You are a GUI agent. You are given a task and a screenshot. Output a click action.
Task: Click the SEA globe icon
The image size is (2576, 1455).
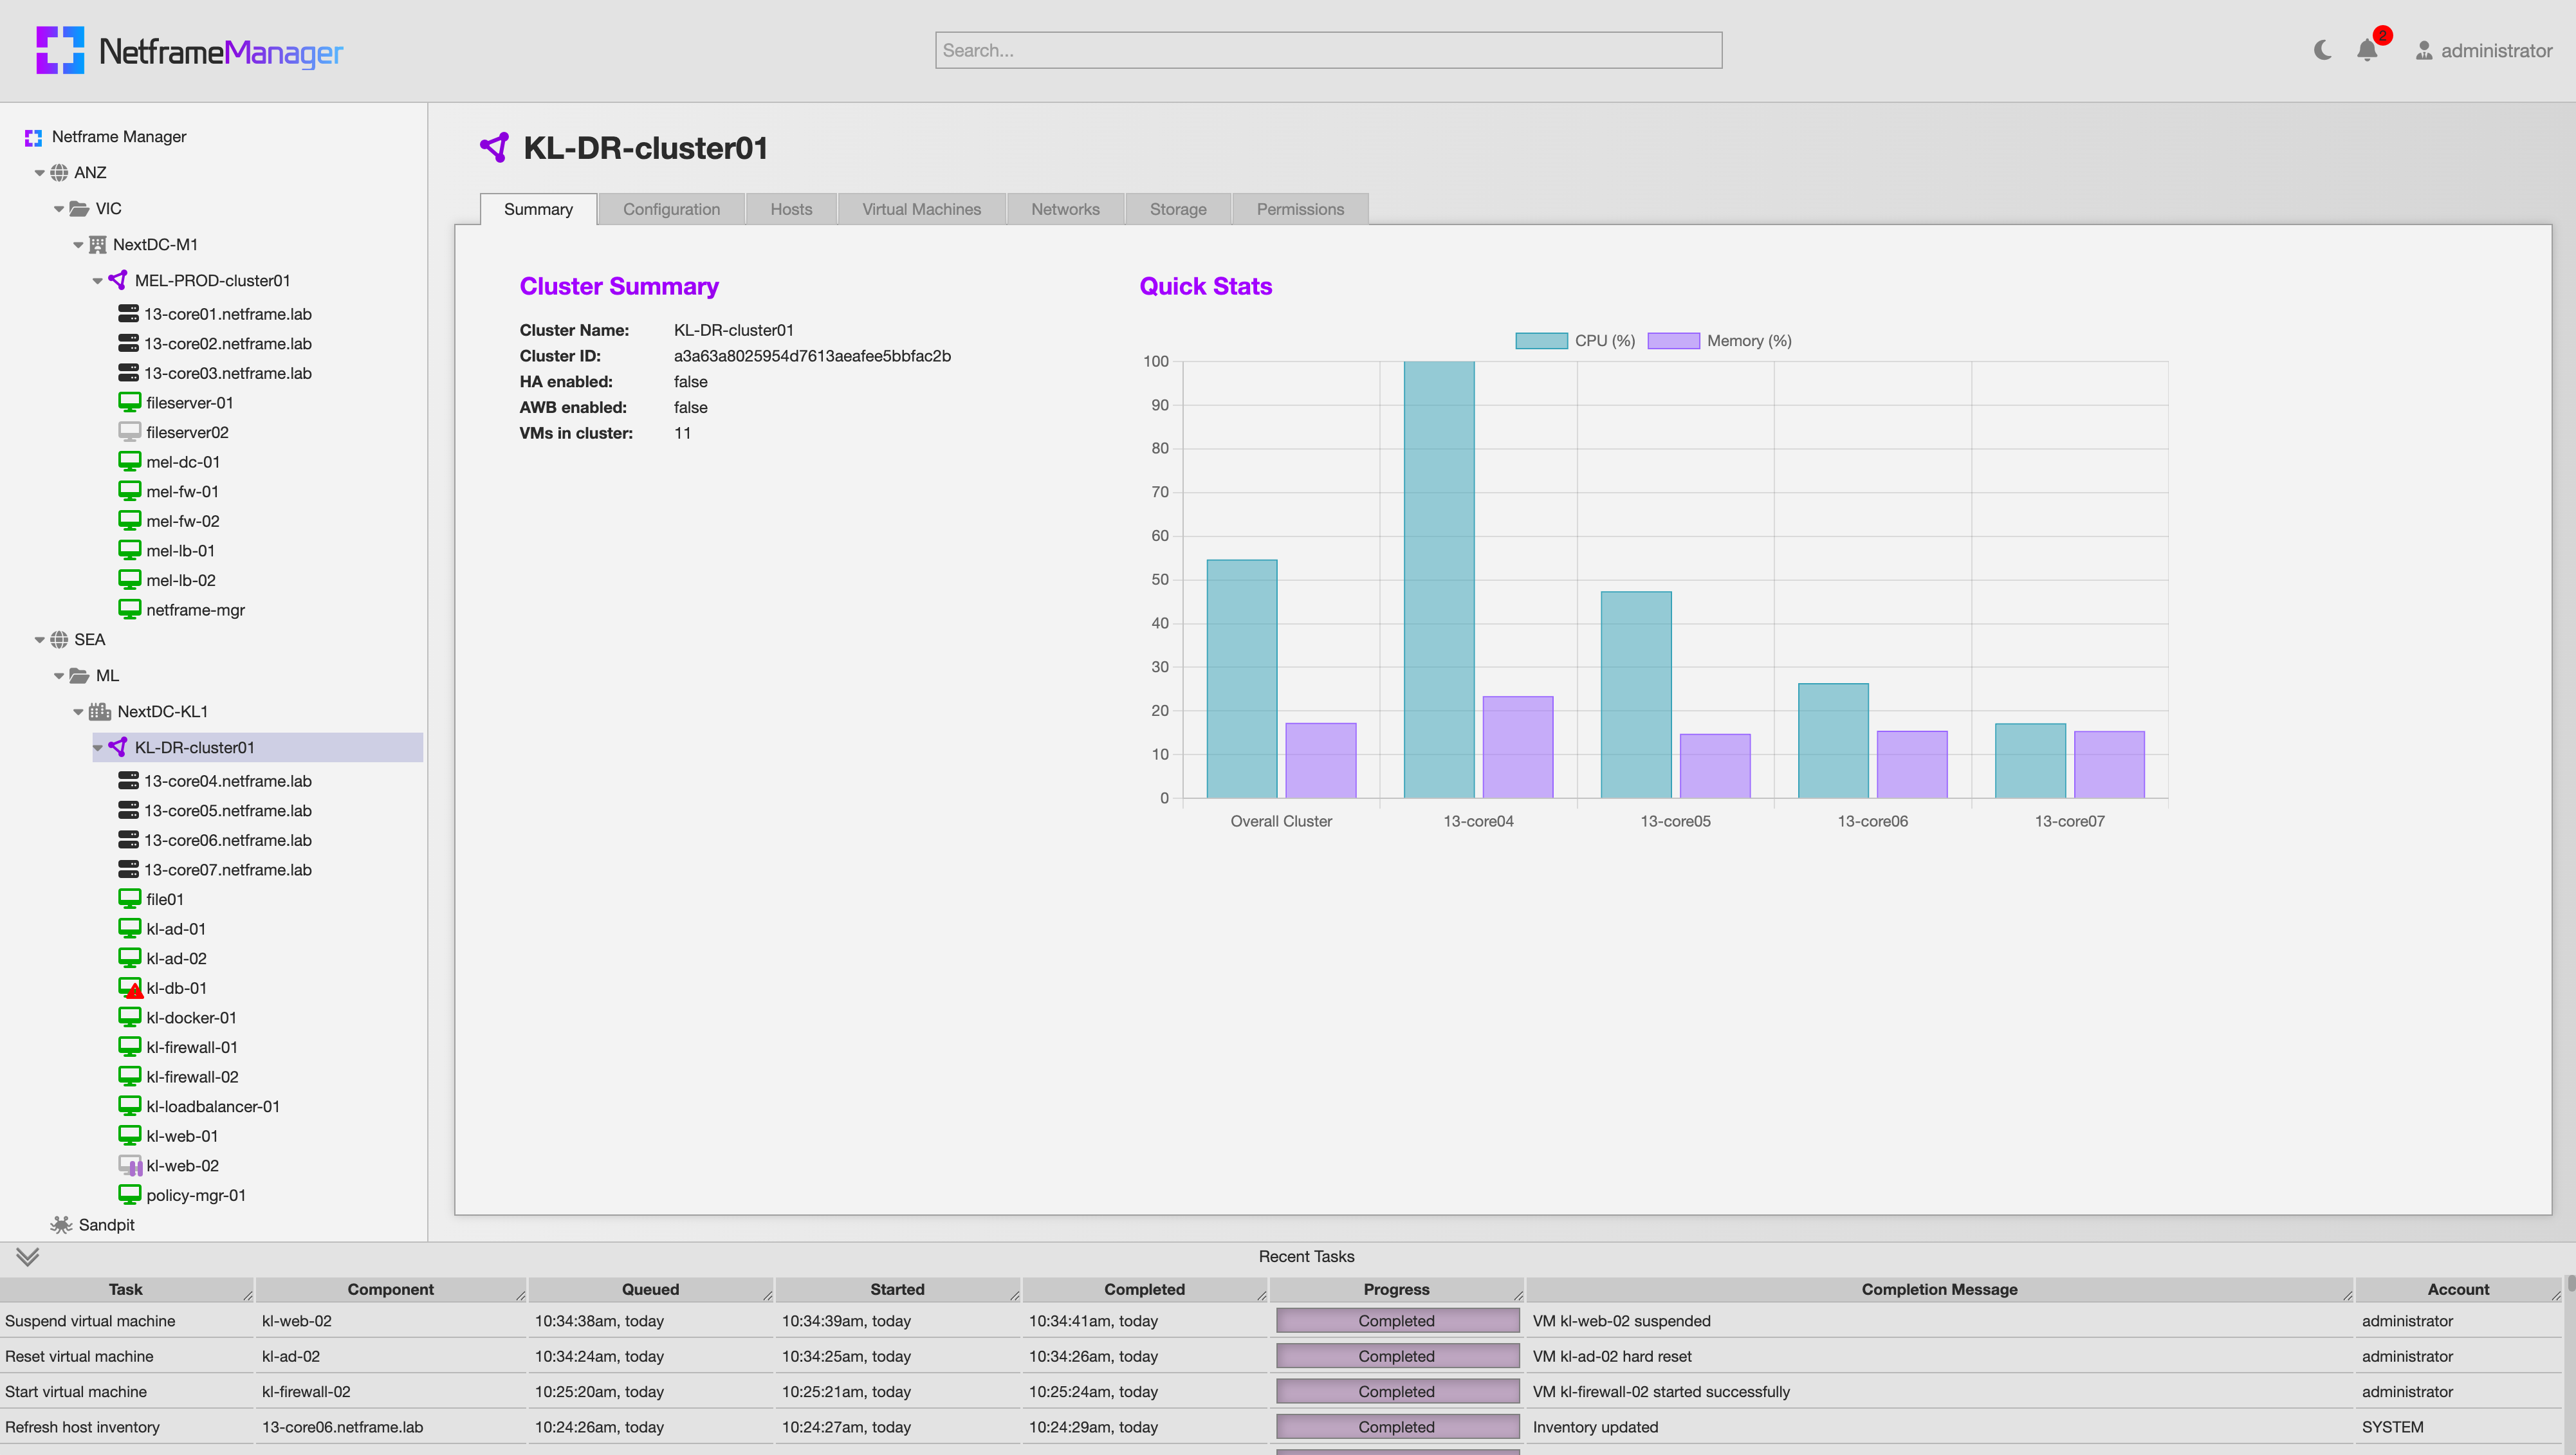coord(59,640)
